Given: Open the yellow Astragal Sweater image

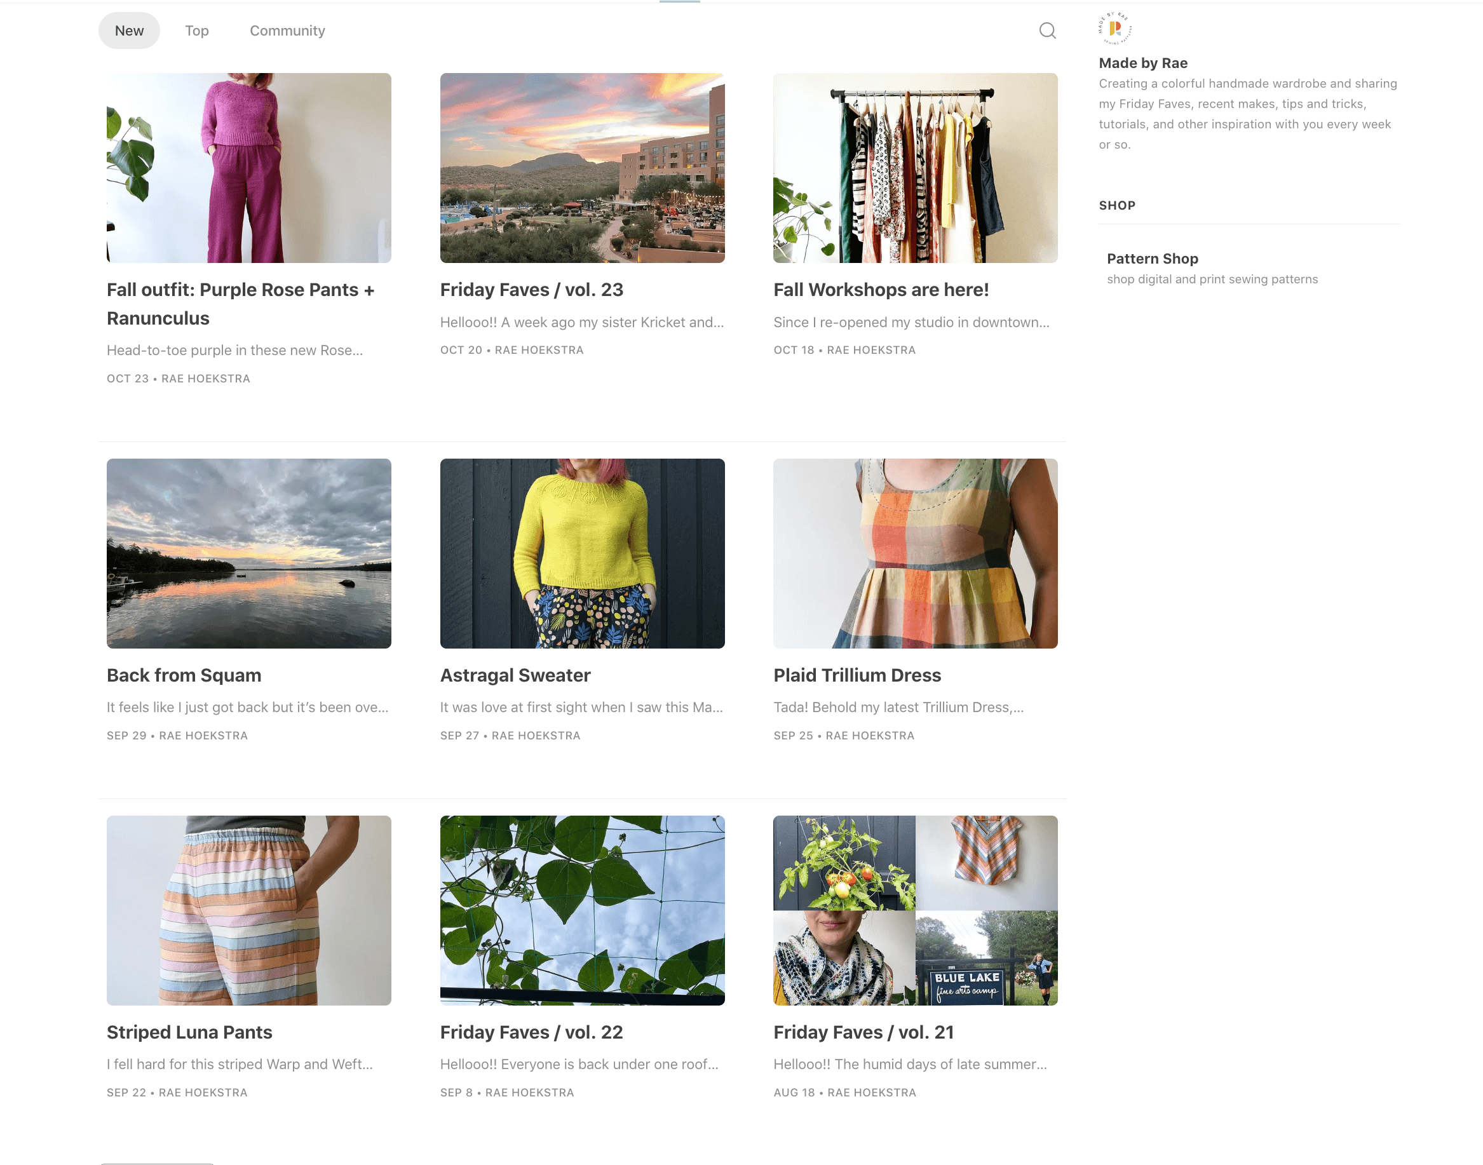Looking at the screenshot, I should [582, 553].
